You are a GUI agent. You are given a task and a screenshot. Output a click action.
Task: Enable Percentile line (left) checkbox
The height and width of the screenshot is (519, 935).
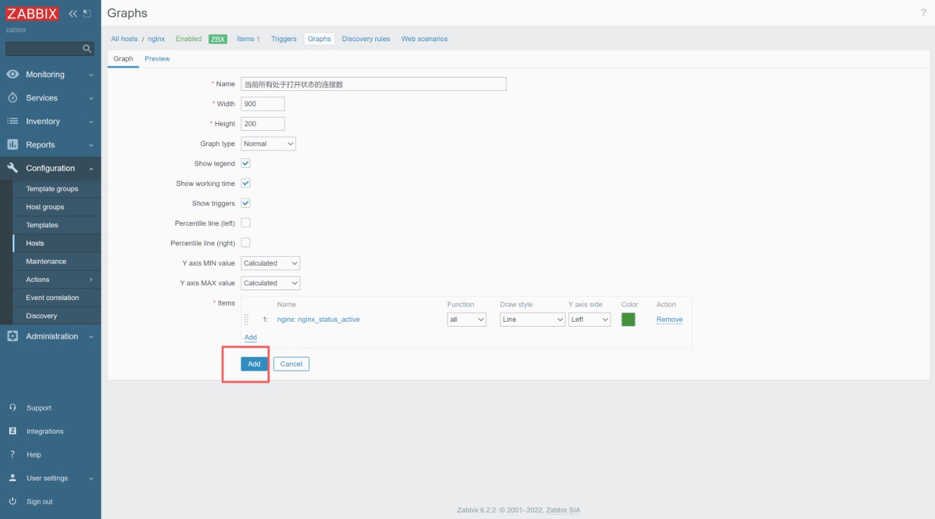[246, 222]
